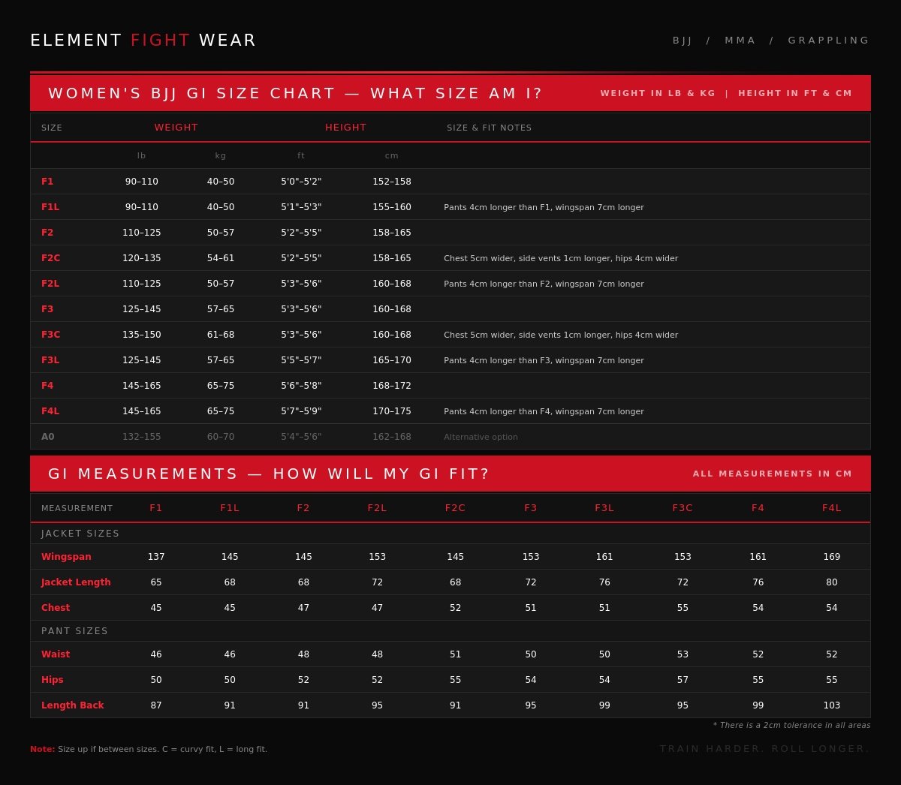Screen dimensions: 901x785
Task: Click F2C column header in measurements table
Action: [x=455, y=508]
